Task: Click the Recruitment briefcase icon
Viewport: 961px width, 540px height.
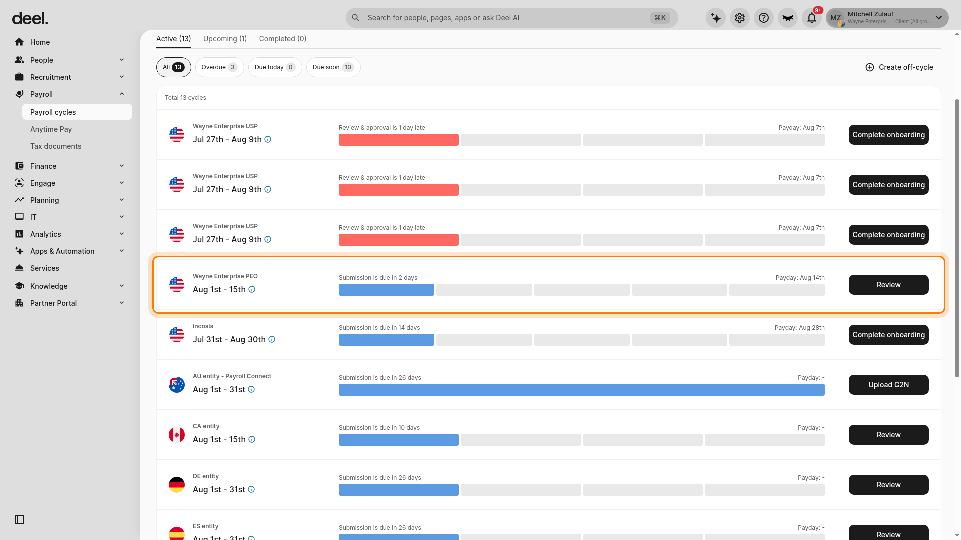Action: click(x=19, y=77)
